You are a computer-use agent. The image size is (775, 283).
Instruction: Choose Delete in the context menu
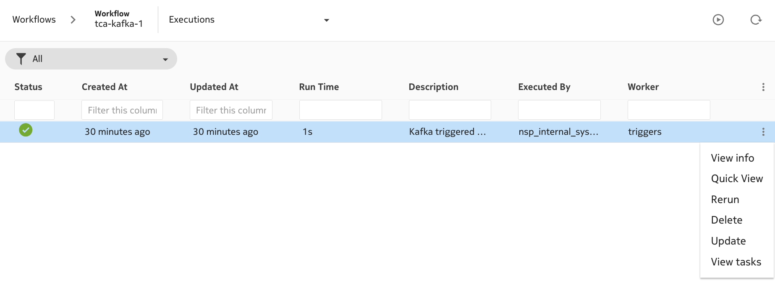(726, 220)
